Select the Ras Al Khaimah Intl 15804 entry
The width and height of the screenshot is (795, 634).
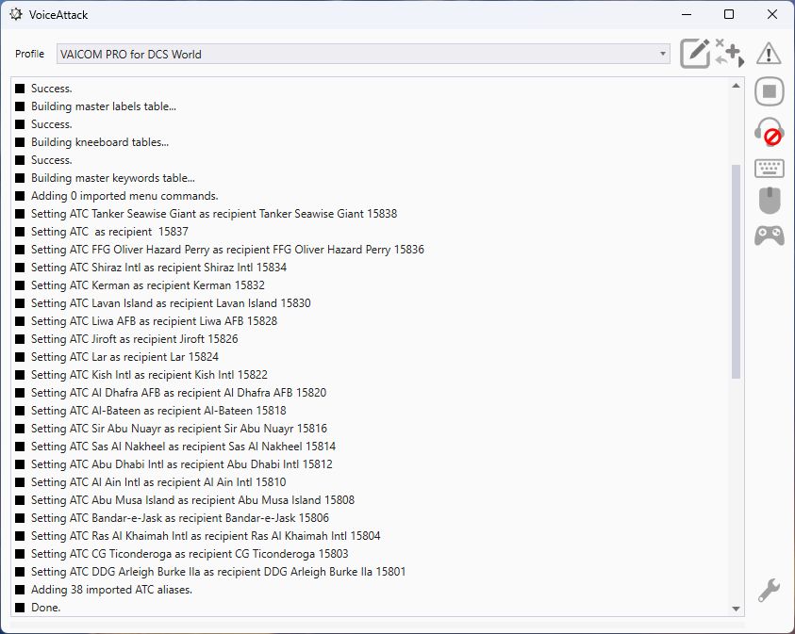(x=206, y=536)
